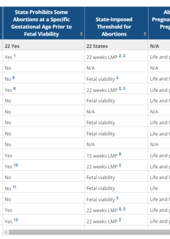Open footnote 2 in last 22 weeks LMP row

(120, 220)
